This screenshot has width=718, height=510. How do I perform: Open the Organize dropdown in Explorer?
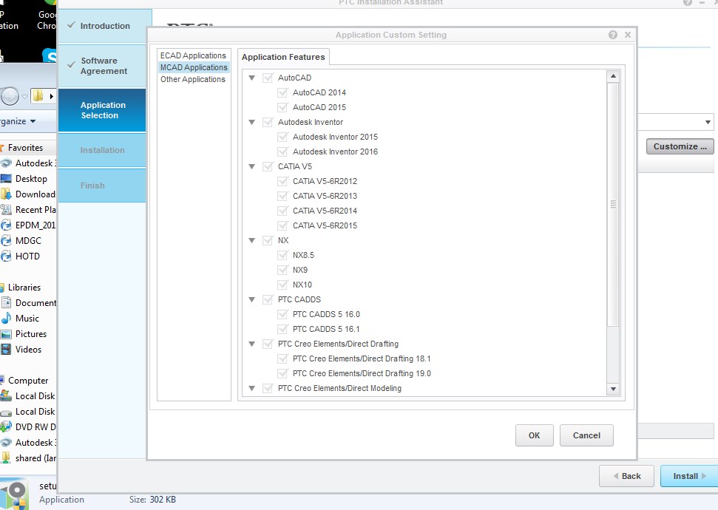tap(18, 121)
